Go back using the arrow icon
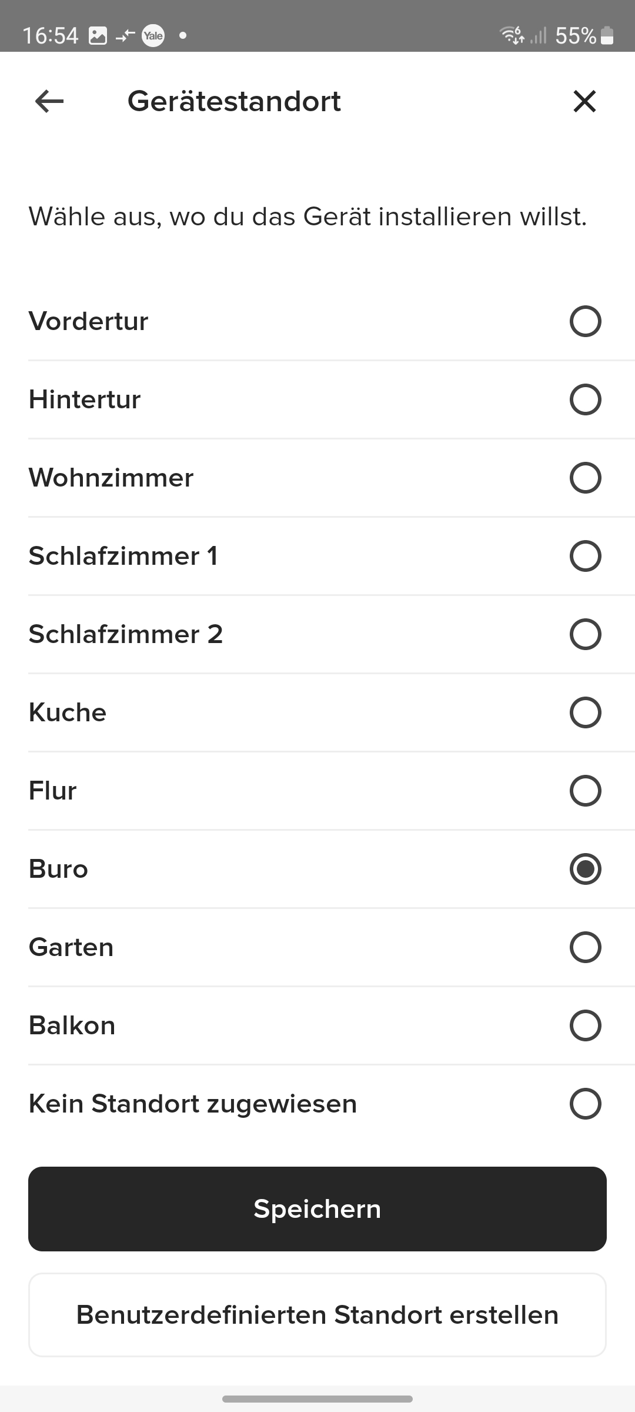Screen dimensions: 635x1412 (49, 102)
